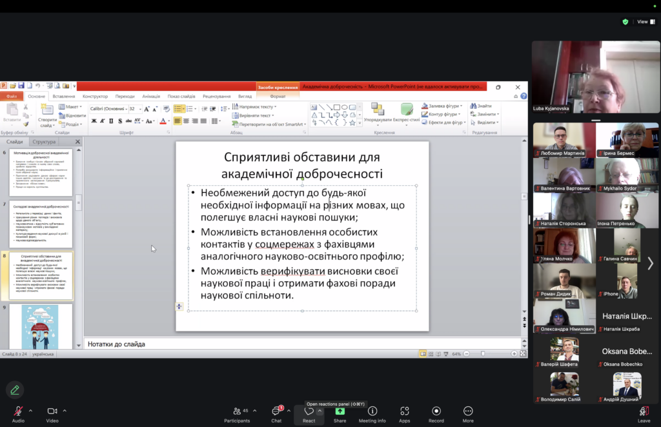
Task: Open the Chat panel
Action: pyautogui.click(x=276, y=412)
